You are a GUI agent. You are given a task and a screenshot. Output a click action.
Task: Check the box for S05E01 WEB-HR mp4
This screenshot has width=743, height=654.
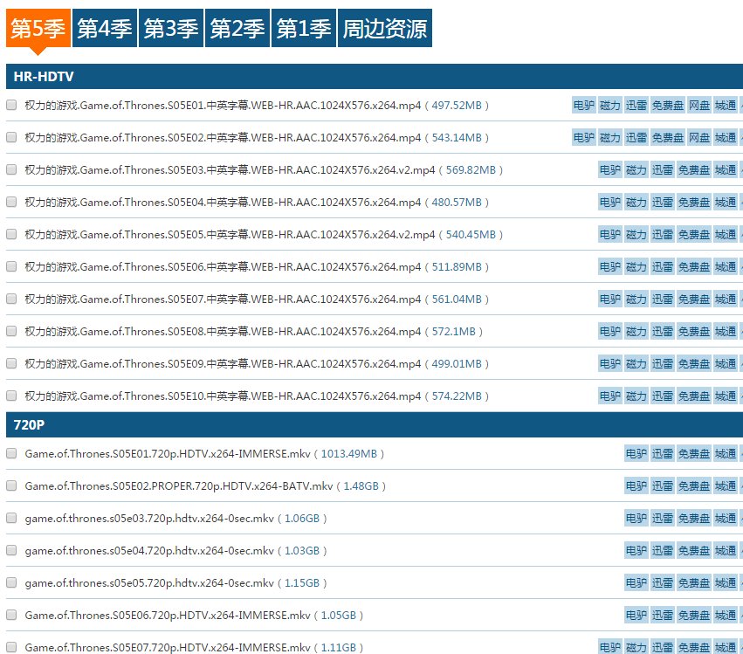[11, 105]
